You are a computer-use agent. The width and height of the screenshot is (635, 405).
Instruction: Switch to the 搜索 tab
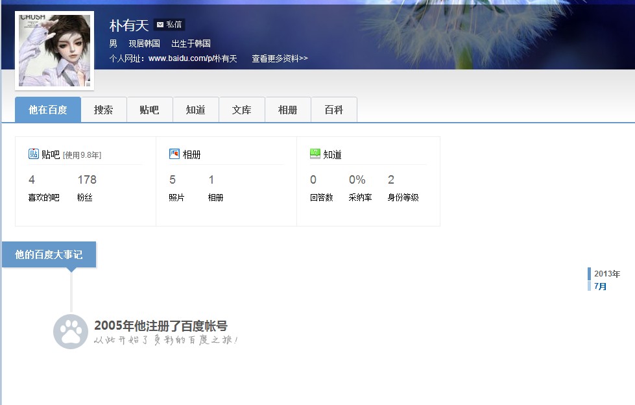click(104, 110)
